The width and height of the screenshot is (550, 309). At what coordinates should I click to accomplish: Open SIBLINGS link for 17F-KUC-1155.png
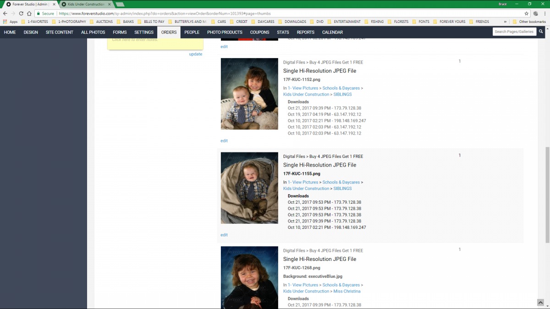tap(342, 189)
